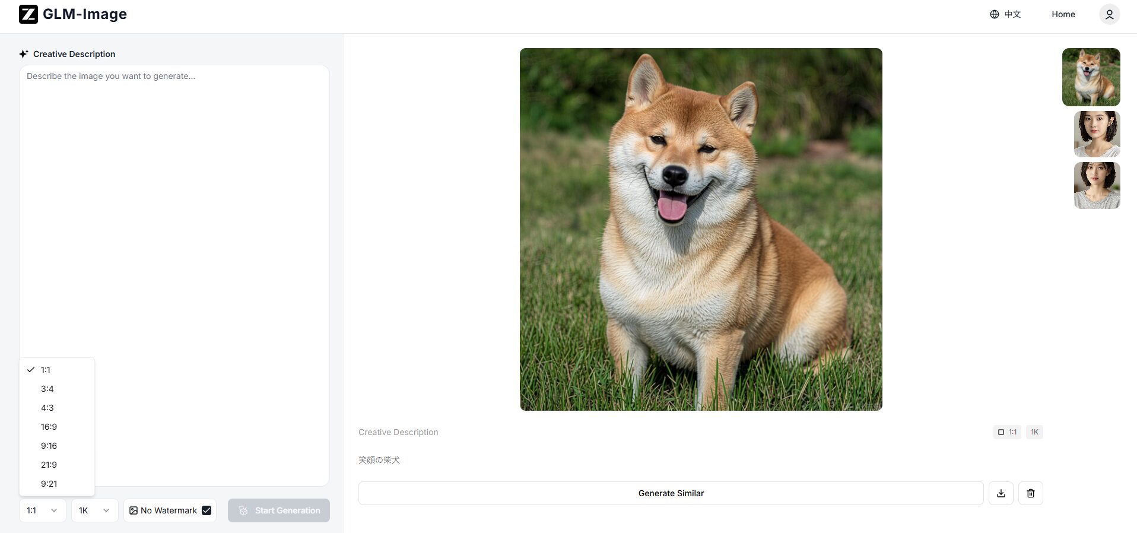Screen dimensions: 1137x533
Task: Click the prompt description text area
Action: pyautogui.click(x=174, y=208)
